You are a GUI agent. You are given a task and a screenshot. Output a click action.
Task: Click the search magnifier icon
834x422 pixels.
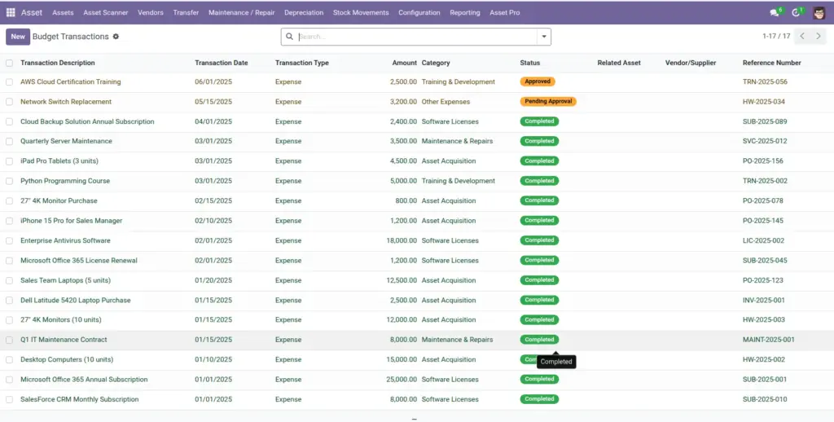click(x=290, y=37)
